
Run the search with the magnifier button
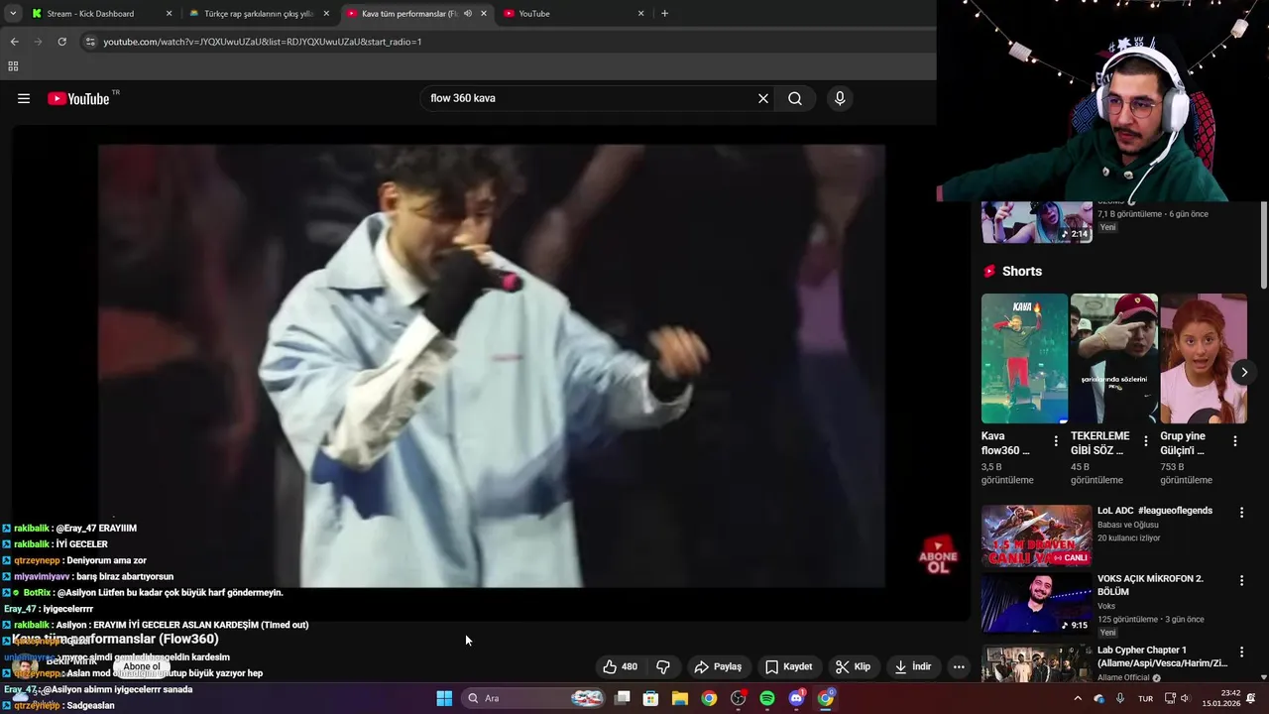[795, 98]
